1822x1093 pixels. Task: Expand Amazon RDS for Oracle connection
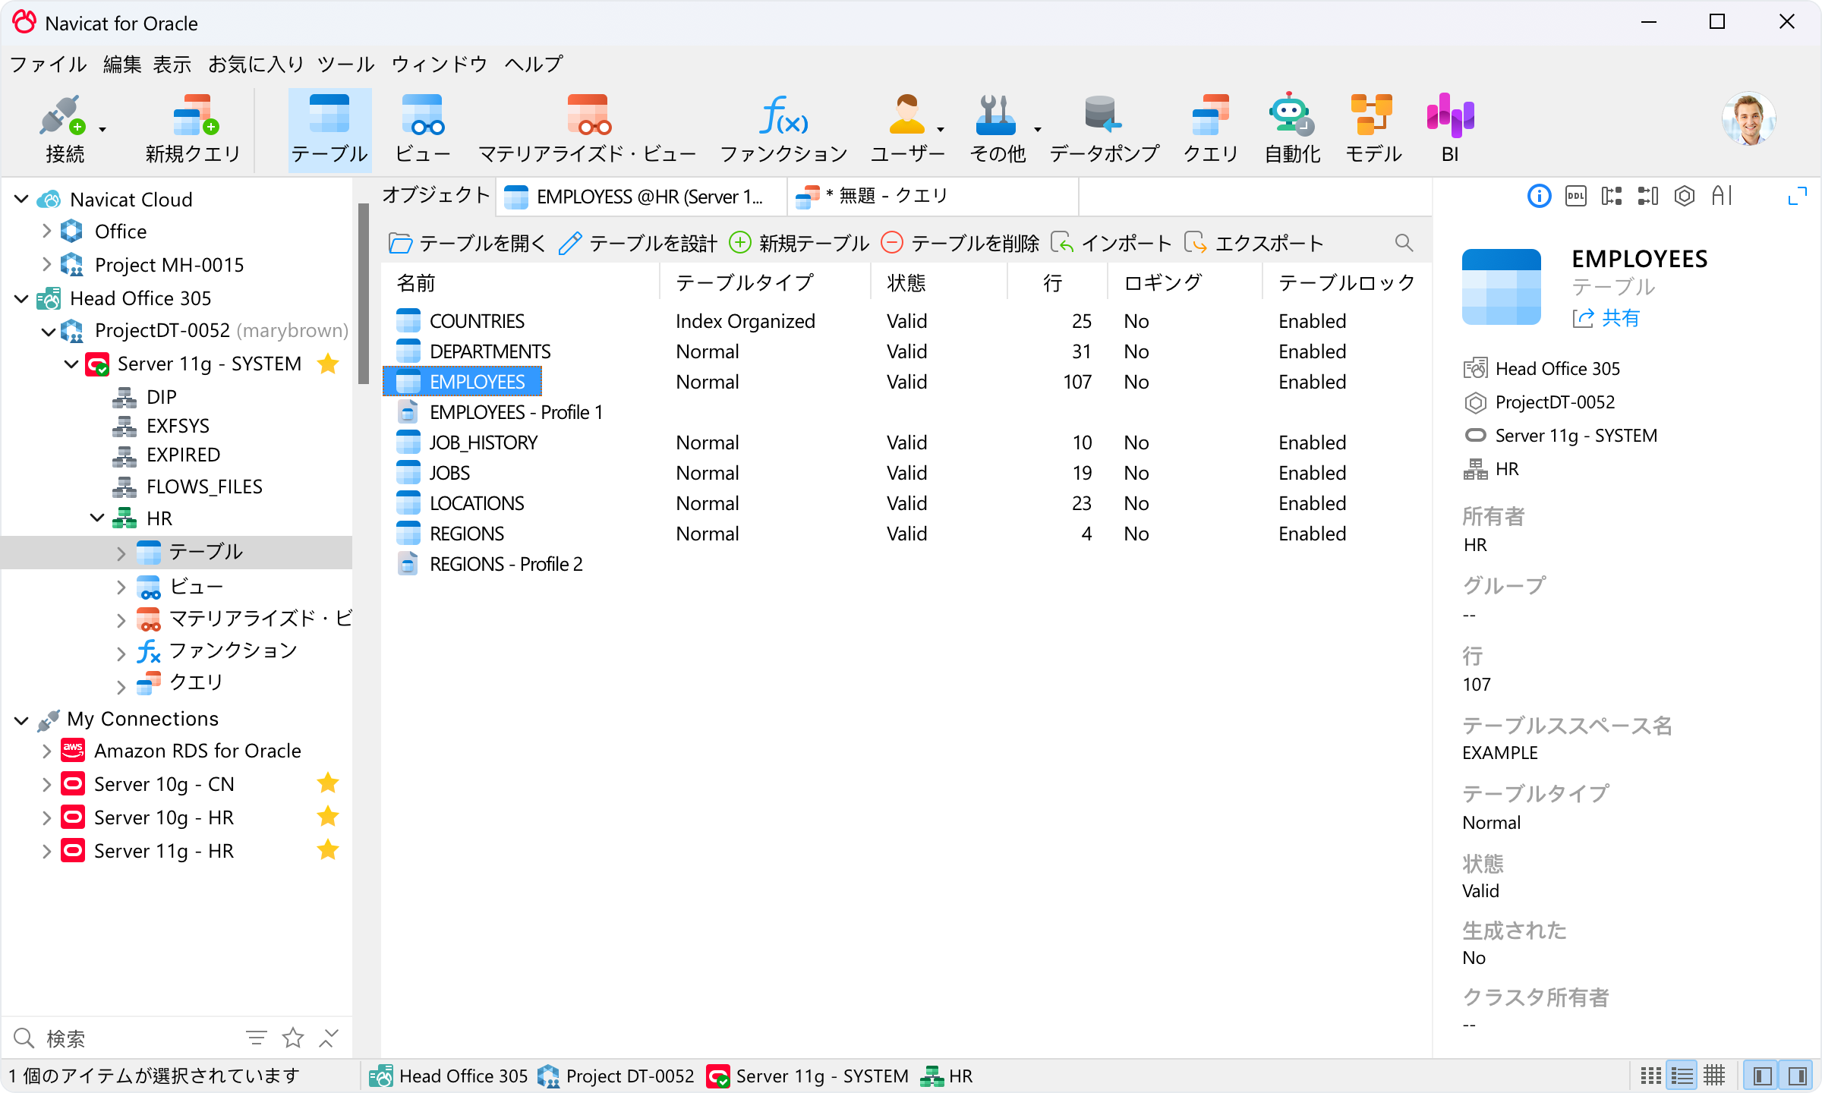click(x=46, y=751)
